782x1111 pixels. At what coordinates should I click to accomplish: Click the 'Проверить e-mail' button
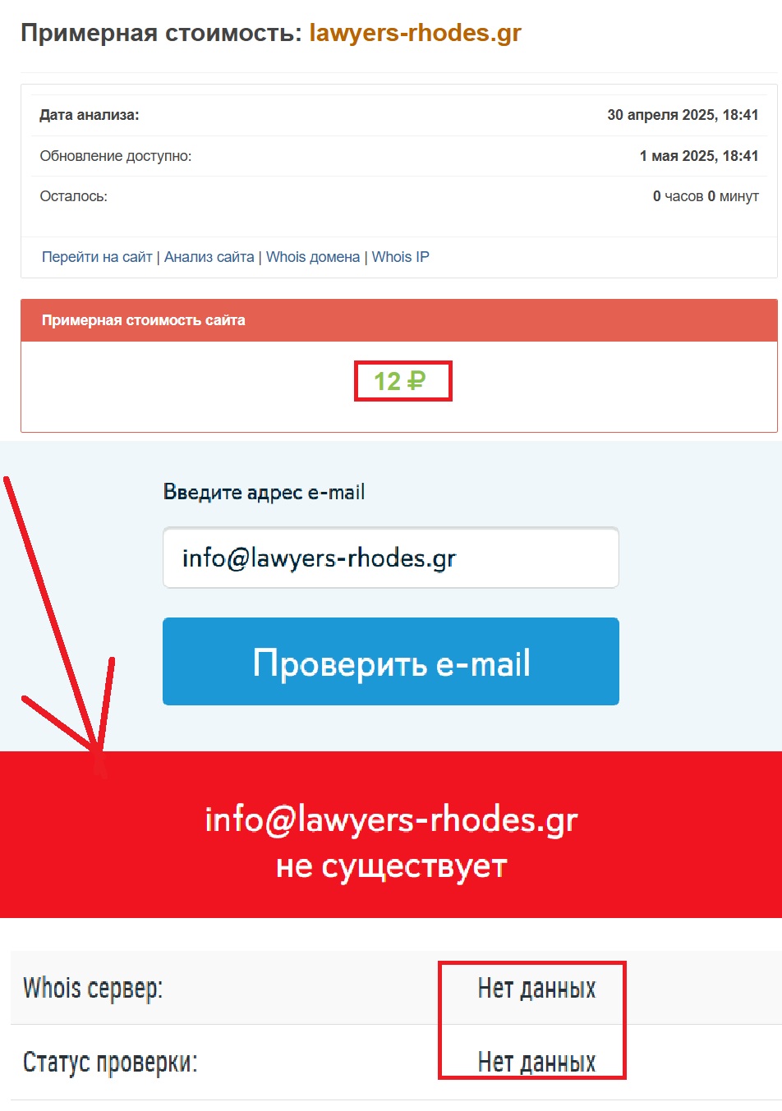click(391, 662)
